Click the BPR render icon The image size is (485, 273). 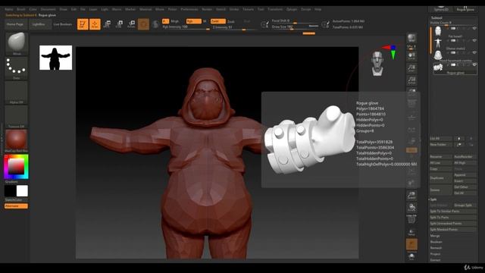tap(411, 39)
